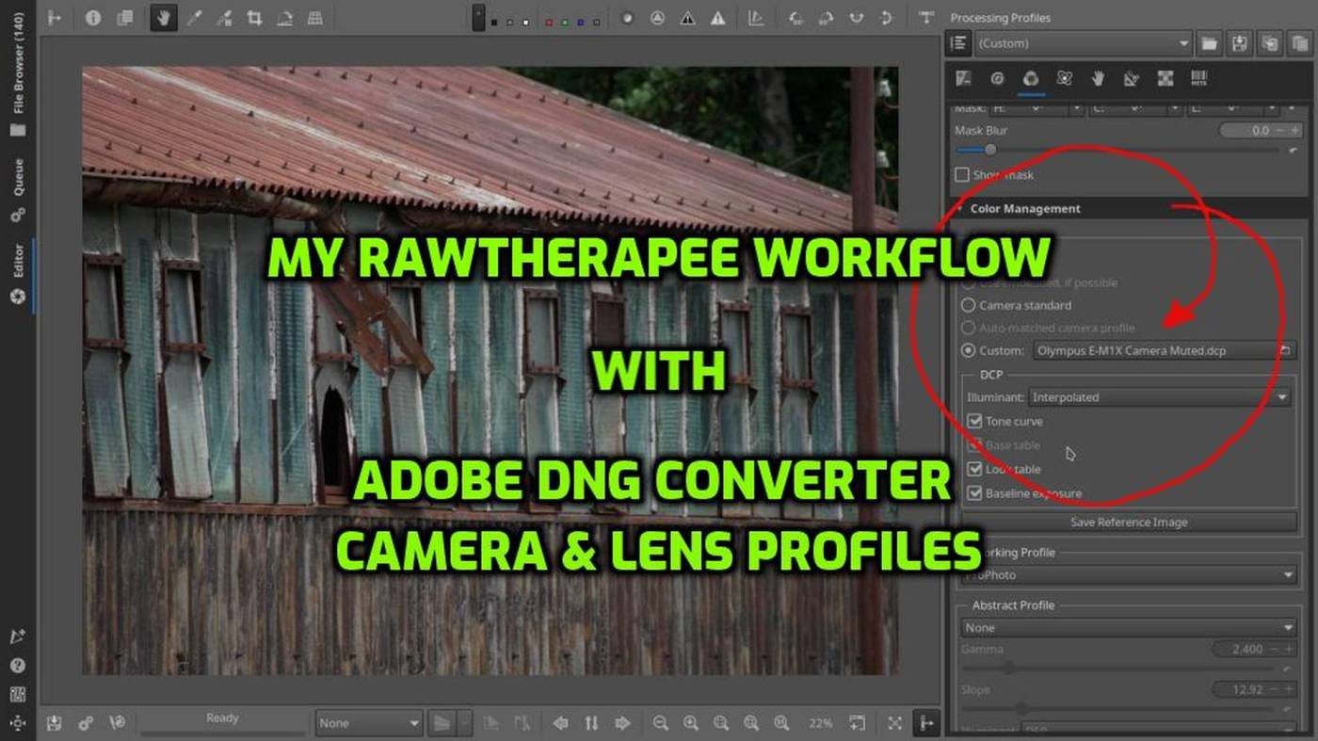Viewport: 1318px width, 741px height.
Task: Switch to the Exposure tools tab
Action: pos(963,79)
